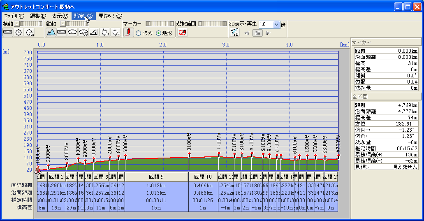This screenshot has width=424, height=221.
Task: Toggle the red marker pin icon
Action: click(x=128, y=33)
